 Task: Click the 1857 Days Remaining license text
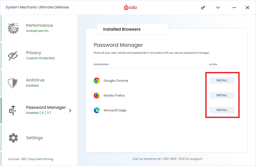[37, 159]
